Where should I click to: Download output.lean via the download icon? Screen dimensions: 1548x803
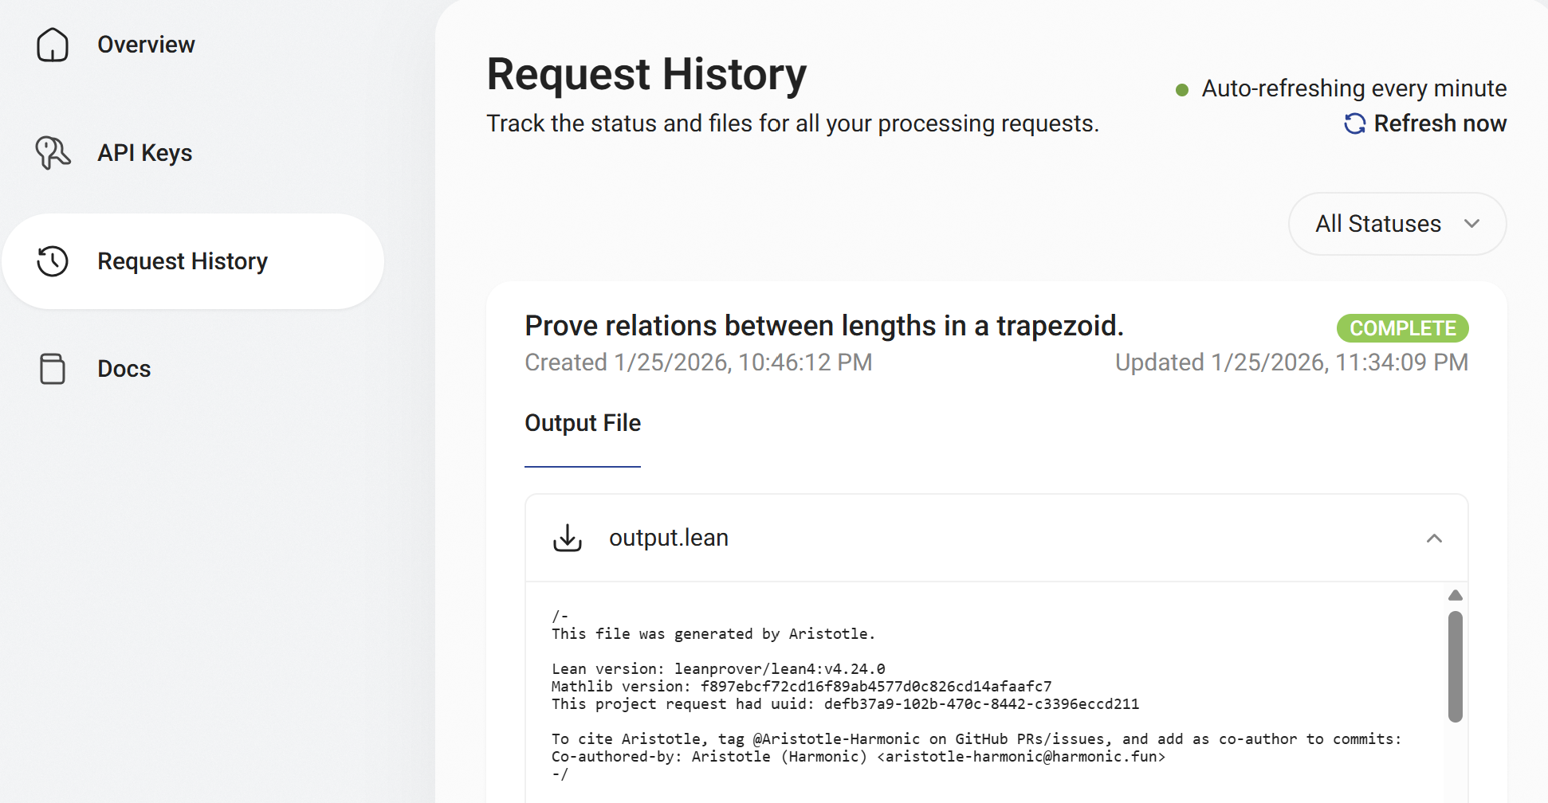pos(567,537)
